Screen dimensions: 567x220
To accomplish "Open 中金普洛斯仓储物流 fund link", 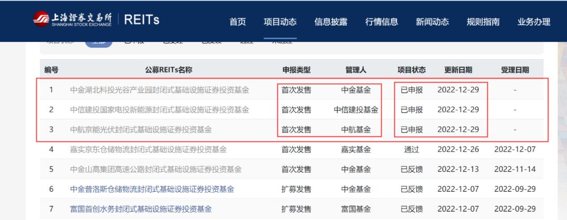I will (152, 189).
